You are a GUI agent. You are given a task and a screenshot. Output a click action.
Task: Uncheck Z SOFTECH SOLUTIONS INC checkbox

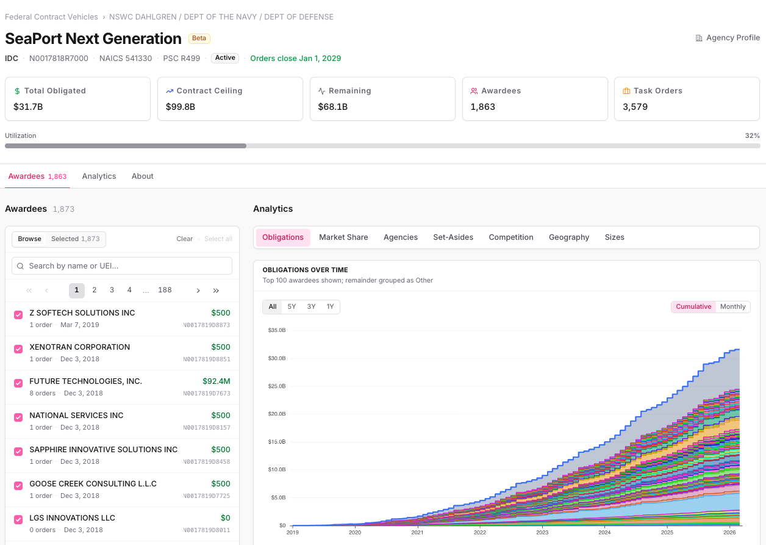coord(18,315)
